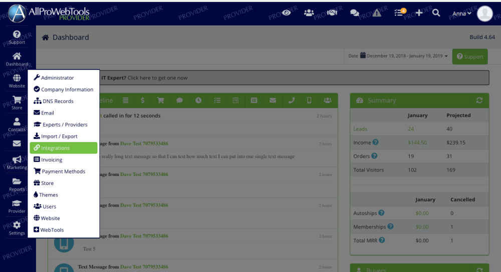The width and height of the screenshot is (501, 272).
Task: Select Company Information menu item
Action: click(x=64, y=89)
